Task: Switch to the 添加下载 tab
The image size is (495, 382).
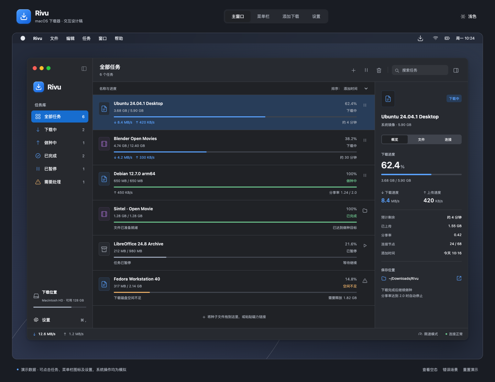Action: 291,17
